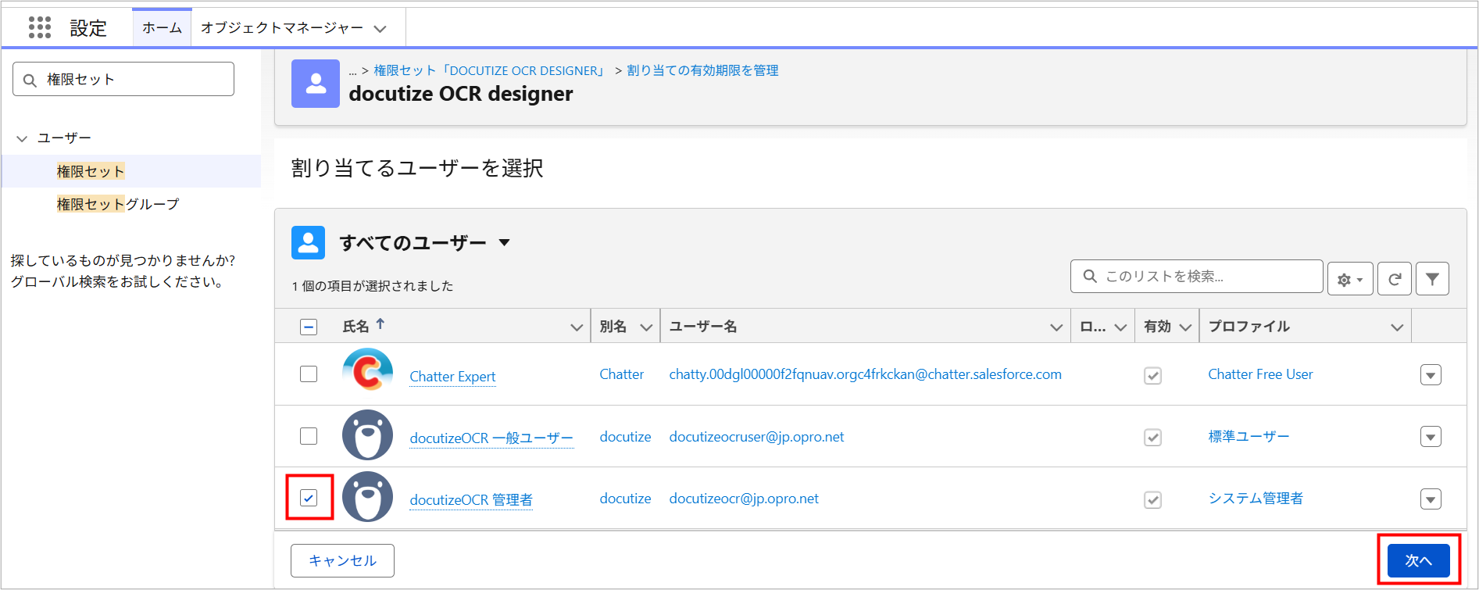Select 権限セットグループ in the sidebar

pyautogui.click(x=118, y=204)
